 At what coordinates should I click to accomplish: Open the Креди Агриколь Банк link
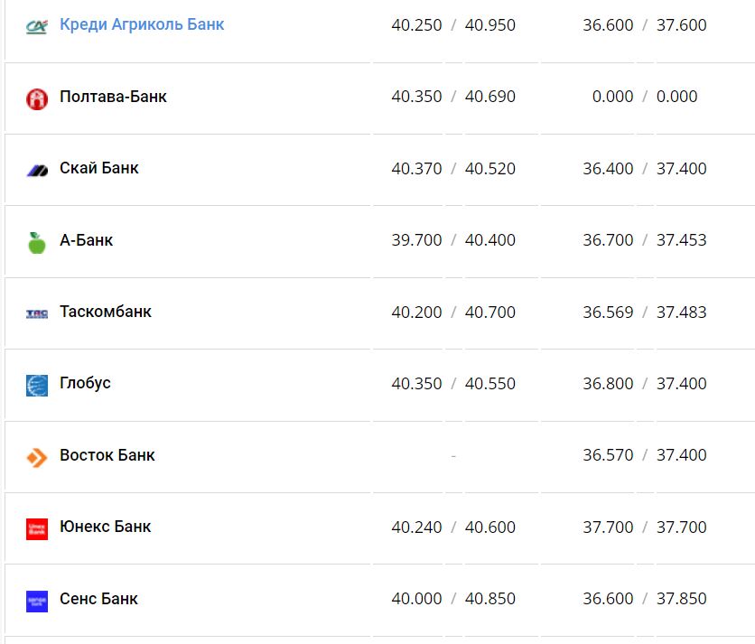coord(142,24)
